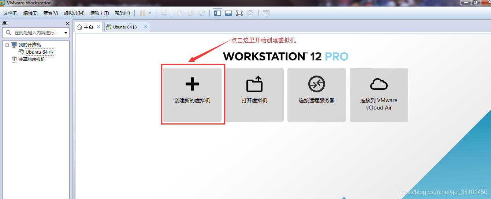This screenshot has height=199, width=491.
Task: Collapse the 我的计算机 tree node
Action: pyautogui.click(x=7, y=45)
